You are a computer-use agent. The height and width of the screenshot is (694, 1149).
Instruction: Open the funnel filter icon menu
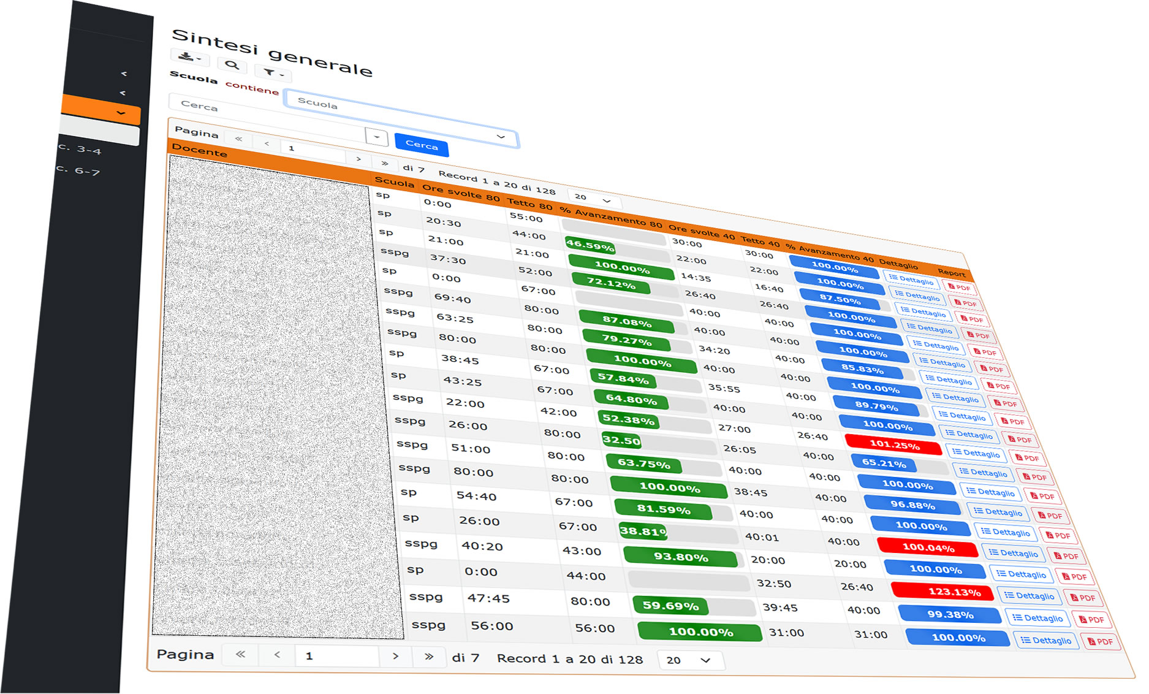click(x=273, y=74)
